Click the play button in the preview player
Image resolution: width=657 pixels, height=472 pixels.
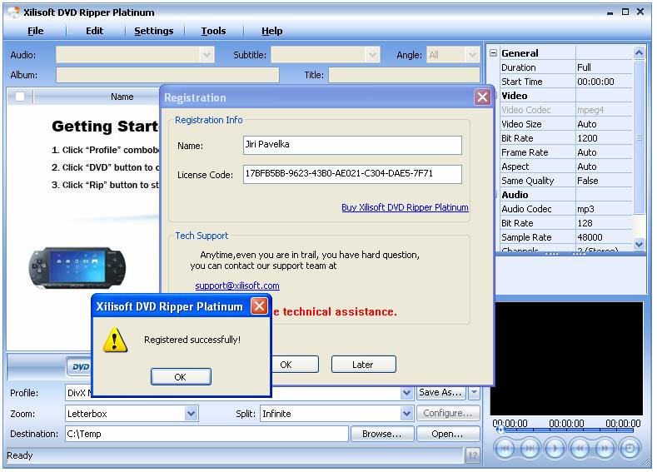pos(555,449)
